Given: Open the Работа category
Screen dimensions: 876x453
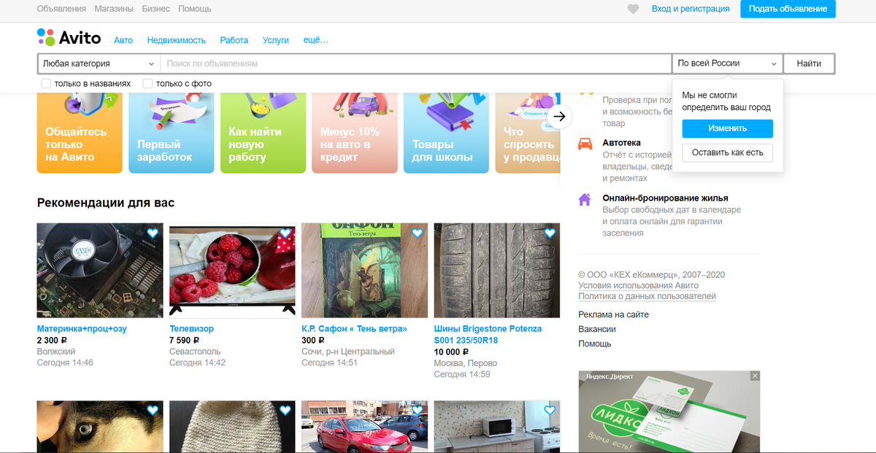Looking at the screenshot, I should click(x=234, y=40).
